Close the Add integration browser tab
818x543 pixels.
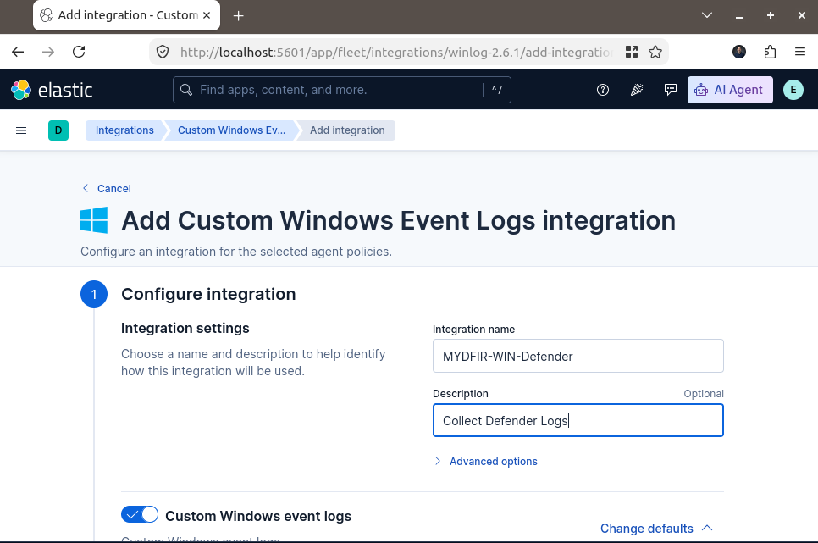pos(207,15)
